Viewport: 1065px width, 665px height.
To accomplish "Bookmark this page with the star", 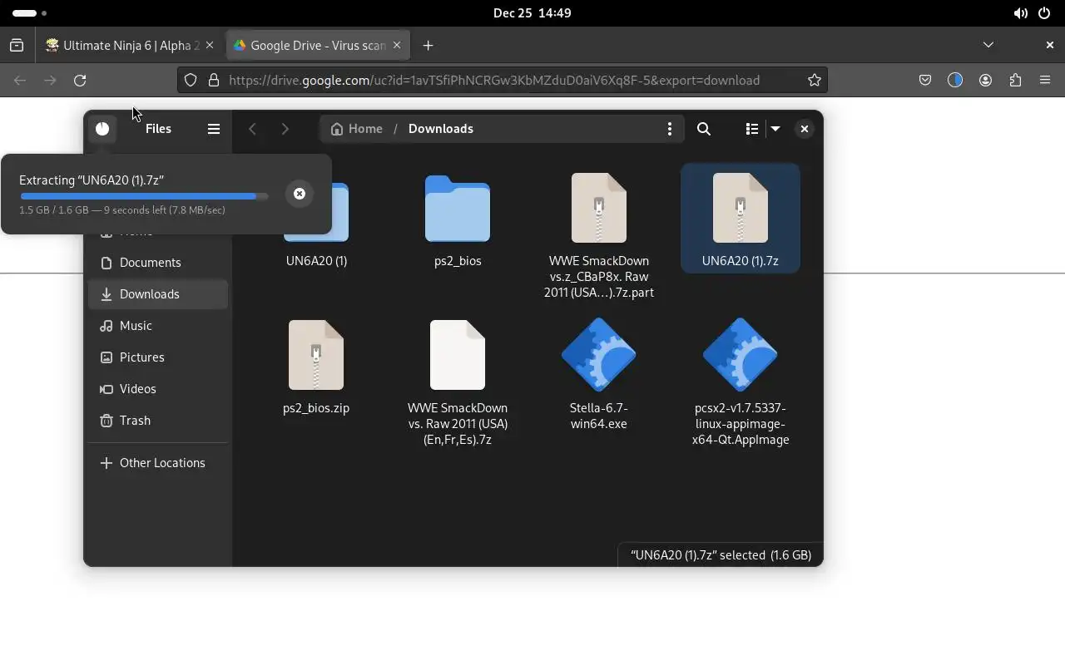I will (x=815, y=81).
